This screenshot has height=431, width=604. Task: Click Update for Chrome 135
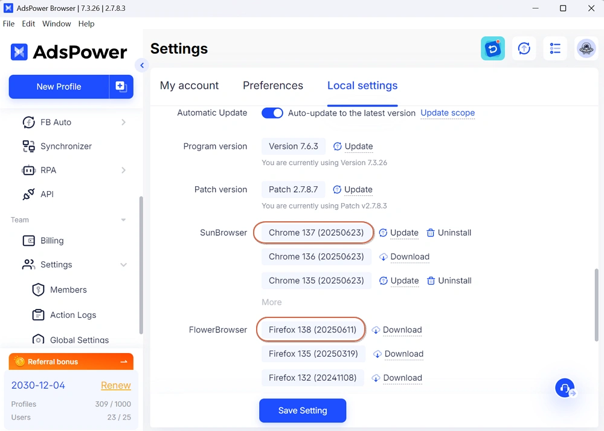pos(405,280)
